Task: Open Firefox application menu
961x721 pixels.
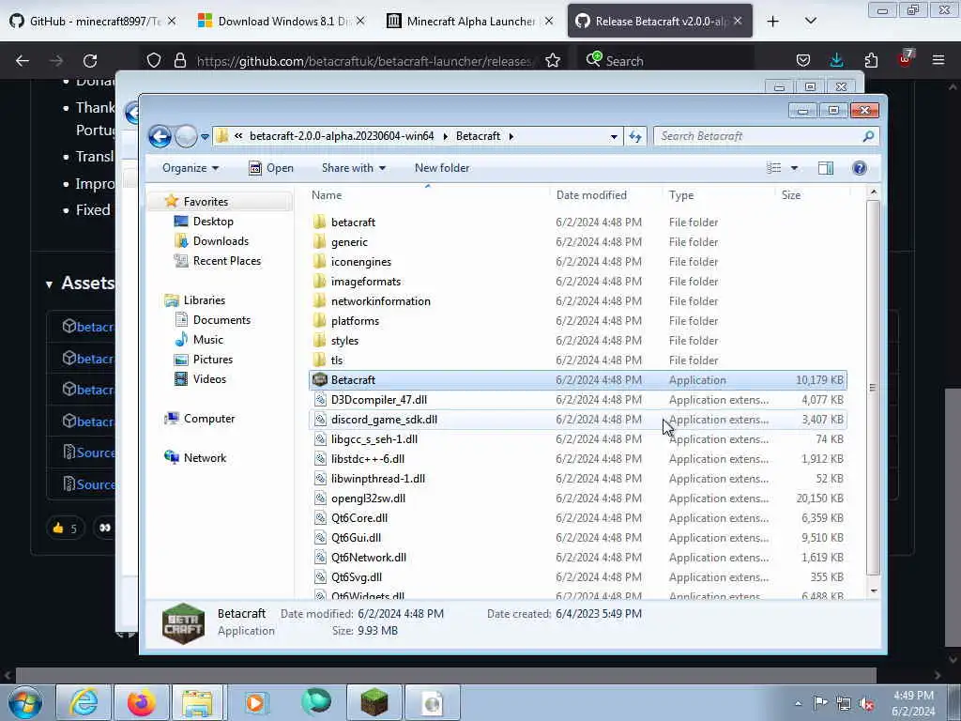Action: tap(938, 60)
